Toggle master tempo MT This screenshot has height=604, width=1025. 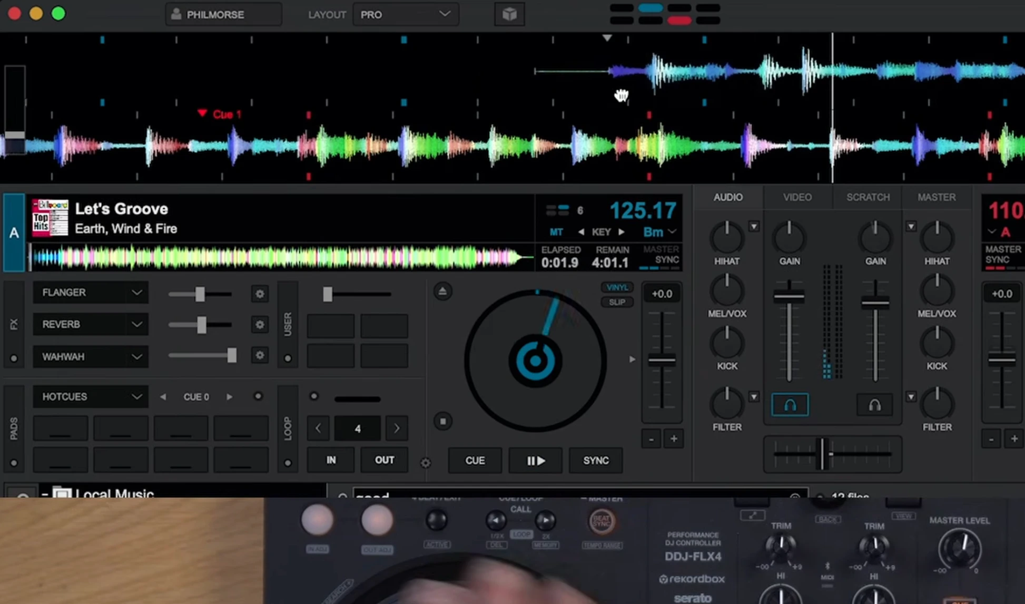(x=556, y=232)
